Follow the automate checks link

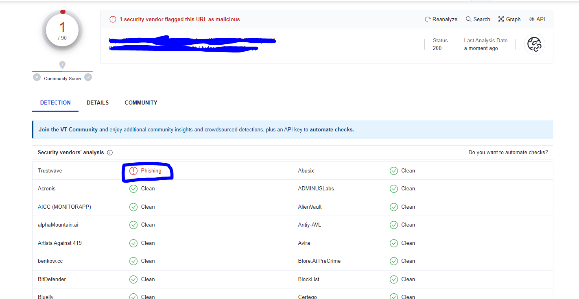pyautogui.click(x=332, y=130)
